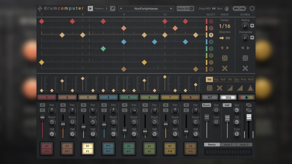292x164 pixels.
Task: Switch to the Mod lane tab
Action: point(250,79)
